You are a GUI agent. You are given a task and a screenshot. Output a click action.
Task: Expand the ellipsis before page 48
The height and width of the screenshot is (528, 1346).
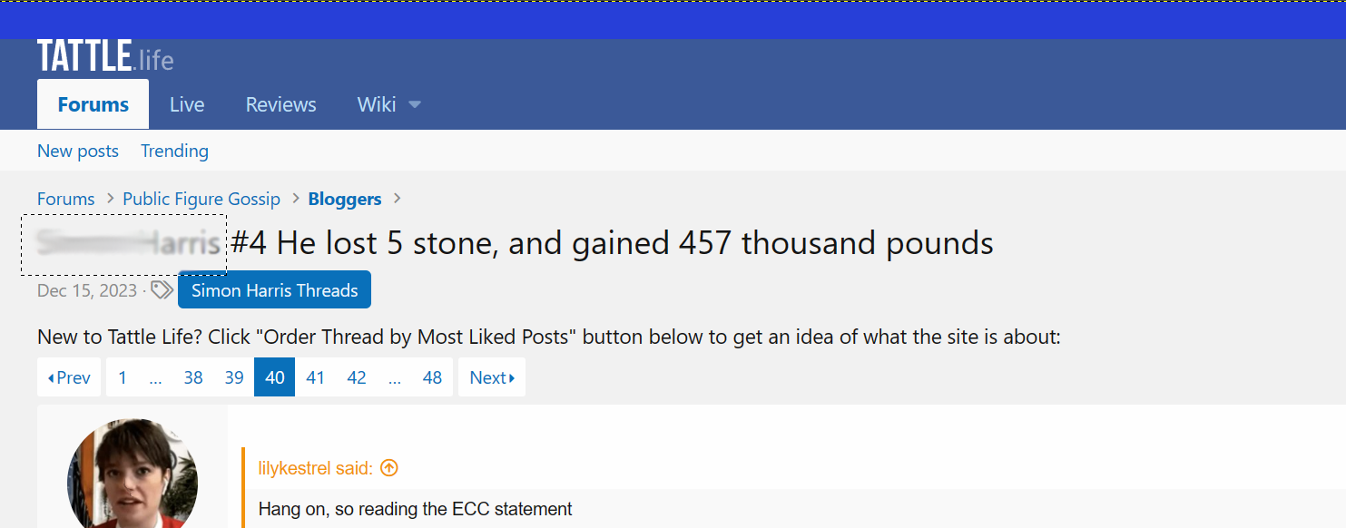coord(395,377)
